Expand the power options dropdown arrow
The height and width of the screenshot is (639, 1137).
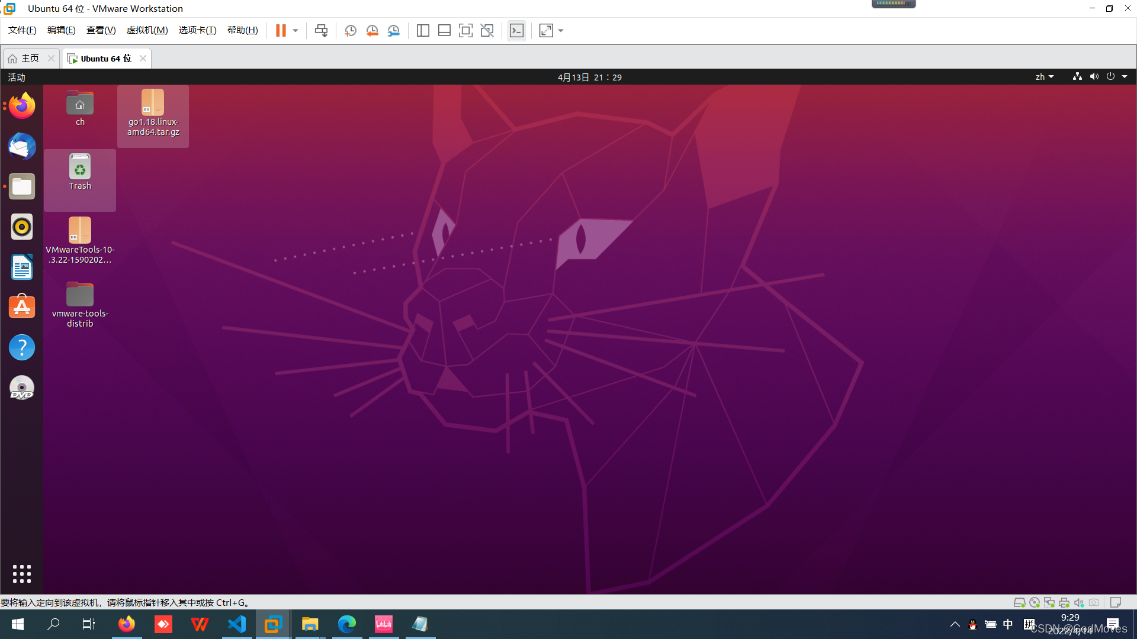[296, 31]
